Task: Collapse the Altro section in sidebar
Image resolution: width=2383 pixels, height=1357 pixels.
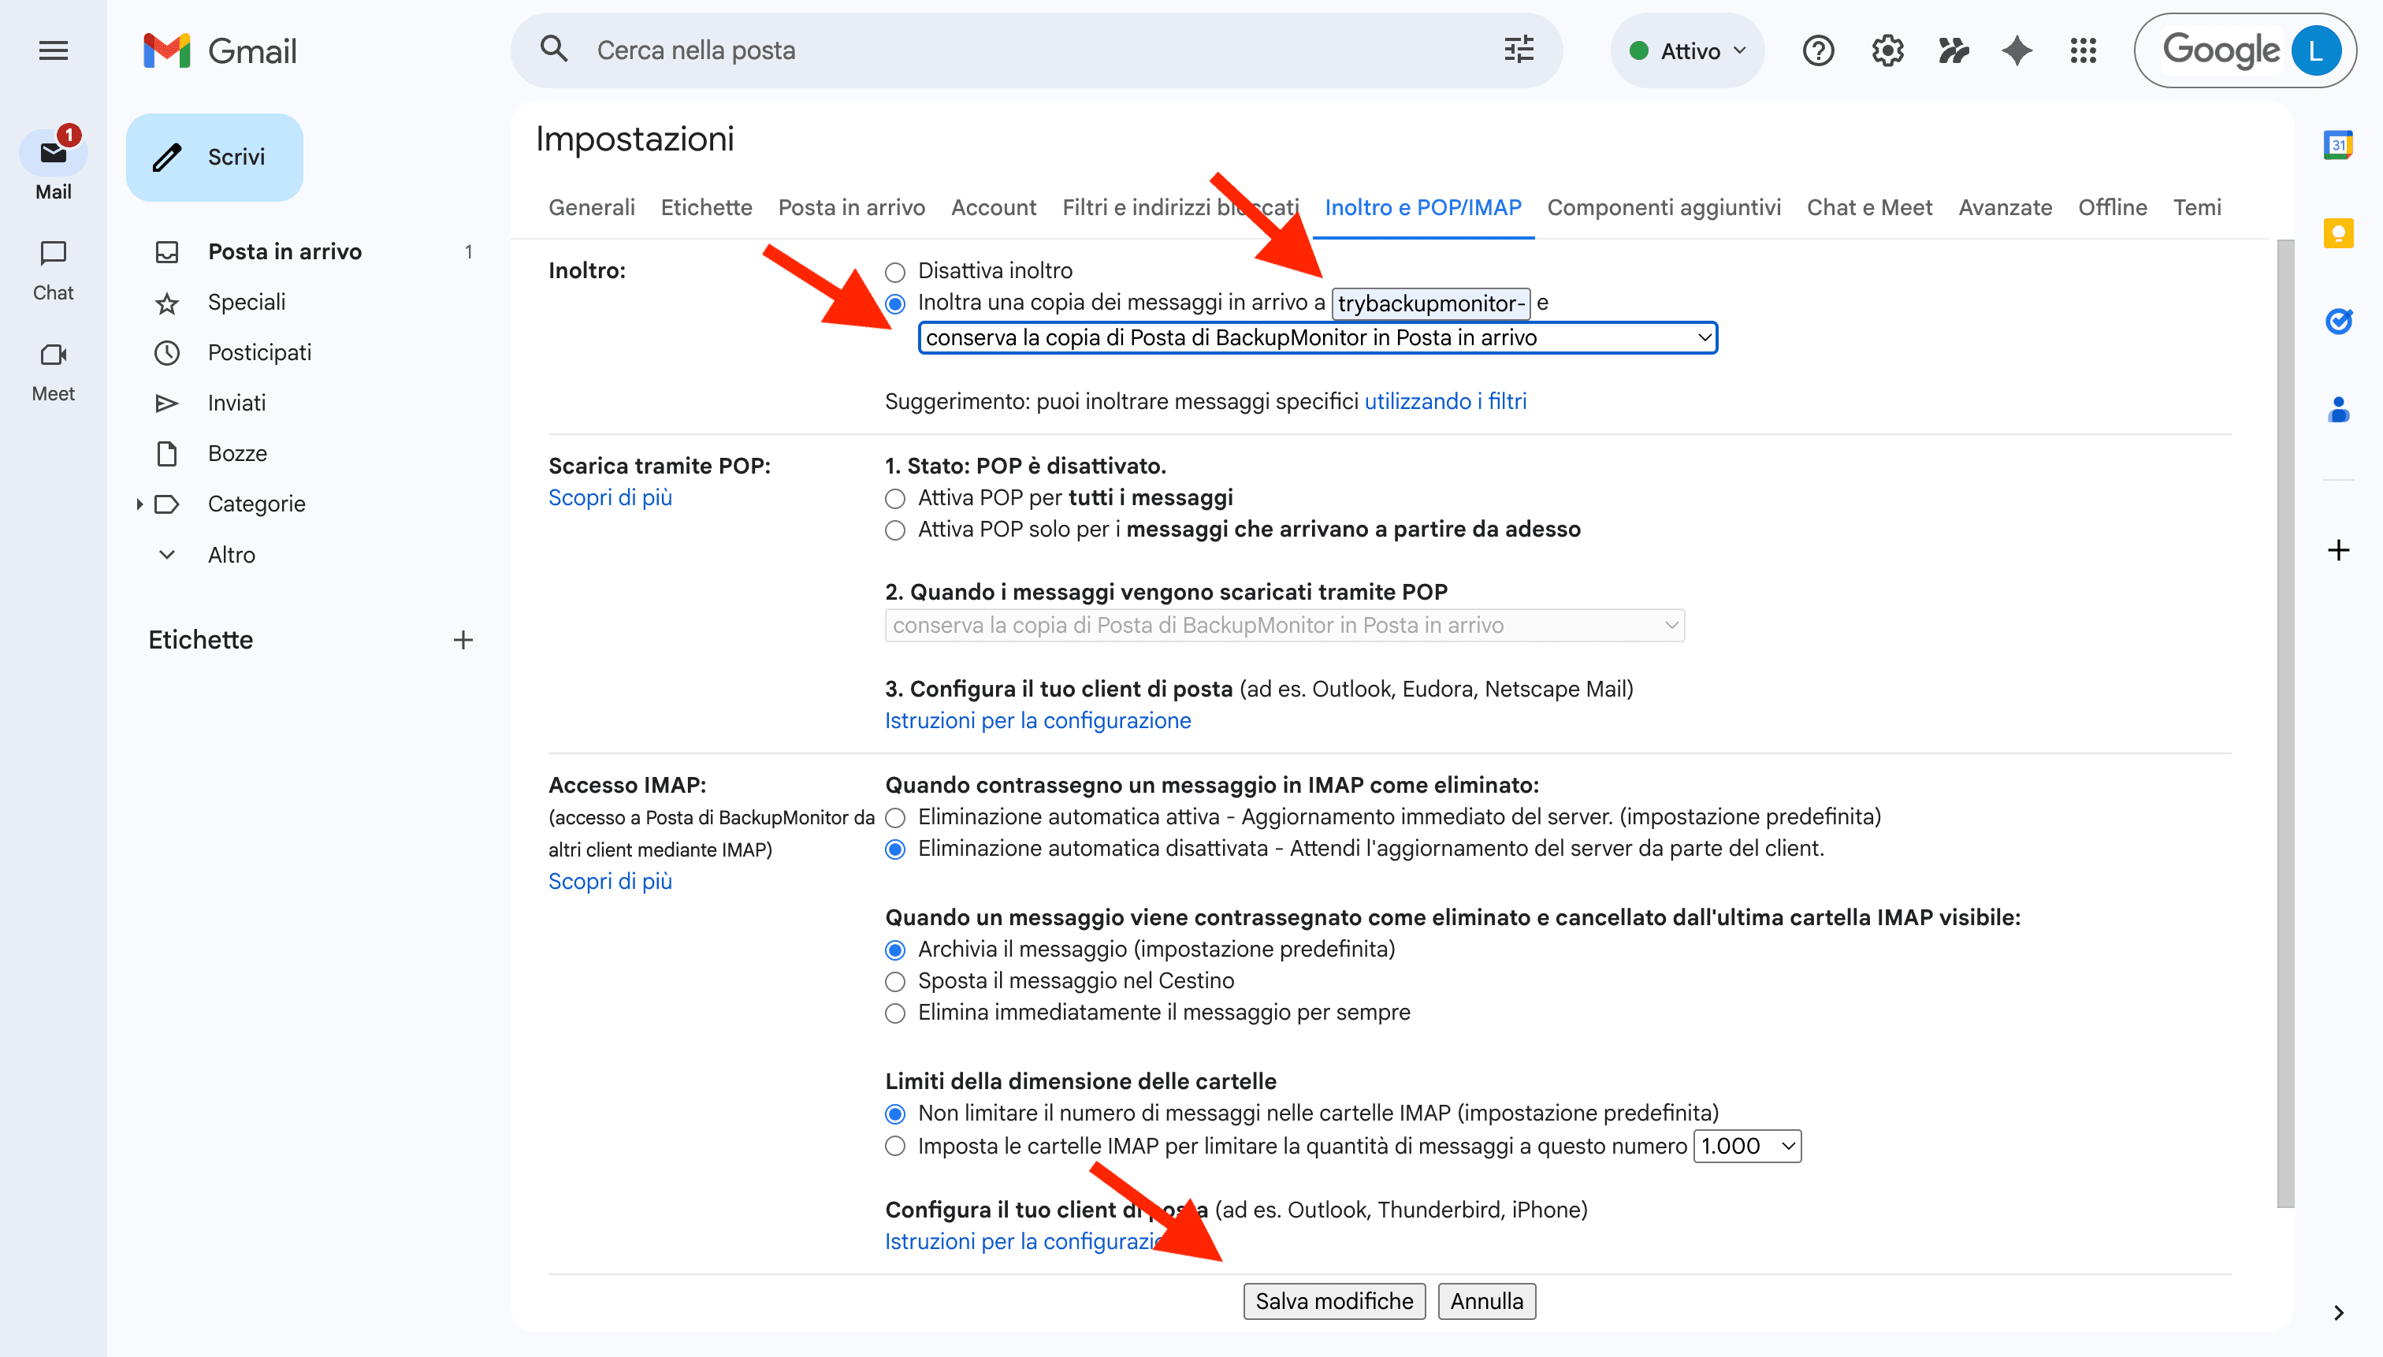Action: pos(166,554)
